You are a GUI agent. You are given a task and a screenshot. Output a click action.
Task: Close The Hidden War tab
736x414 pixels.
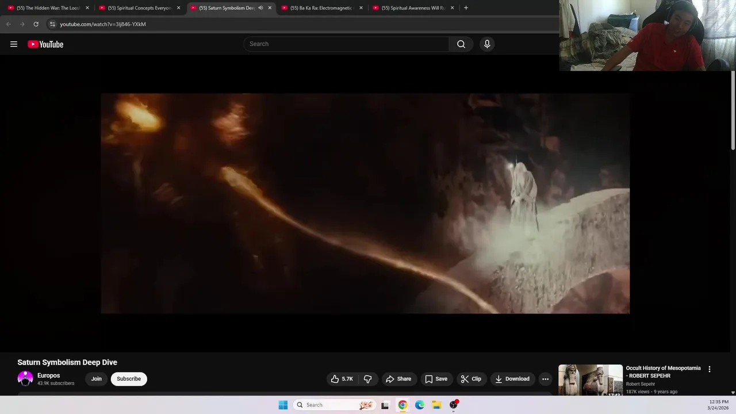(x=87, y=8)
